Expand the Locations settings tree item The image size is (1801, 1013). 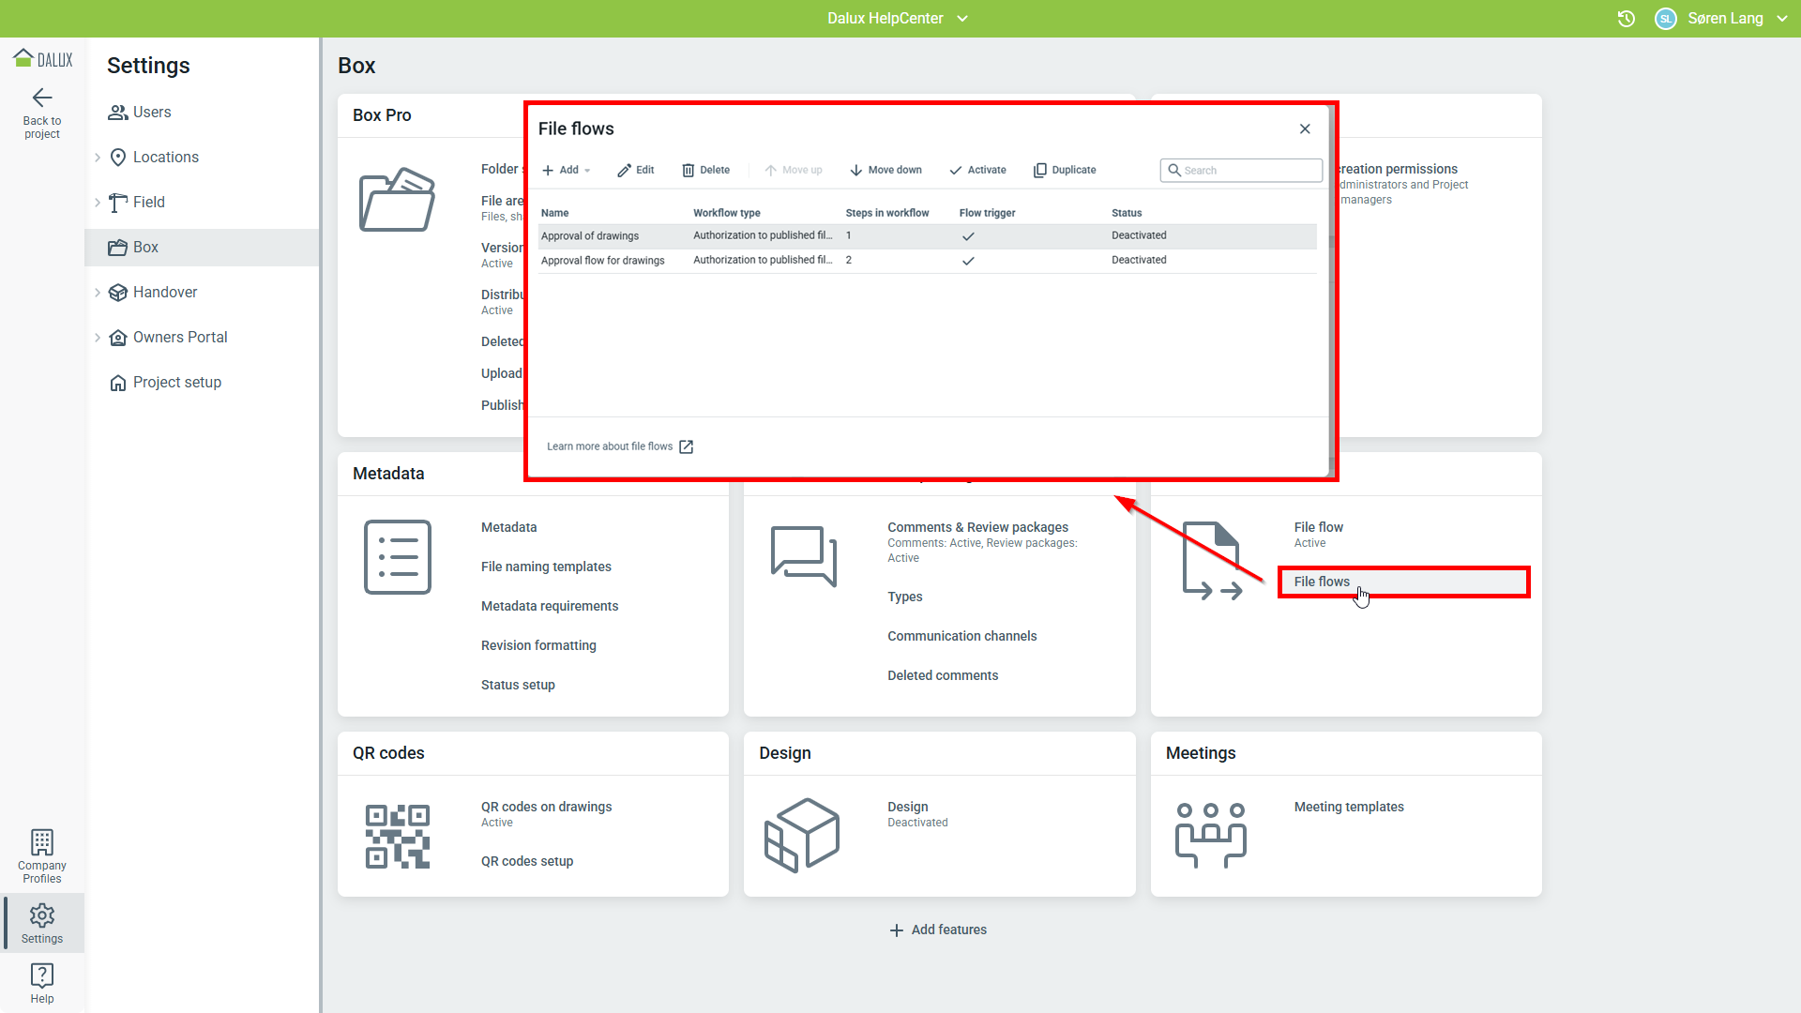[x=98, y=158]
